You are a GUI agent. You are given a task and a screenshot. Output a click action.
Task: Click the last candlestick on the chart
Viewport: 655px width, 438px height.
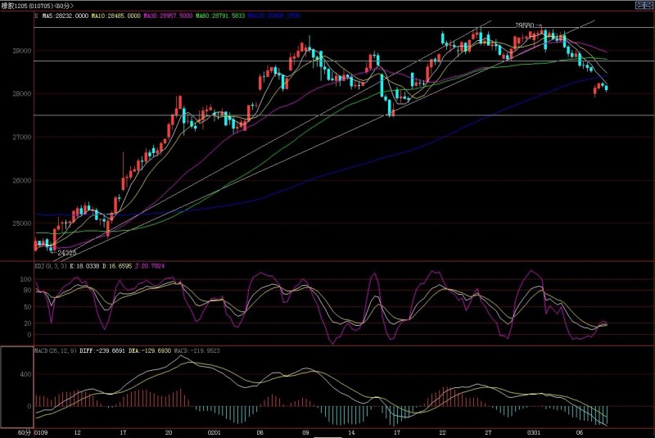tap(606, 88)
